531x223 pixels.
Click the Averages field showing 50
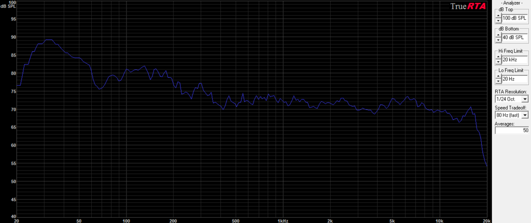[511, 130]
